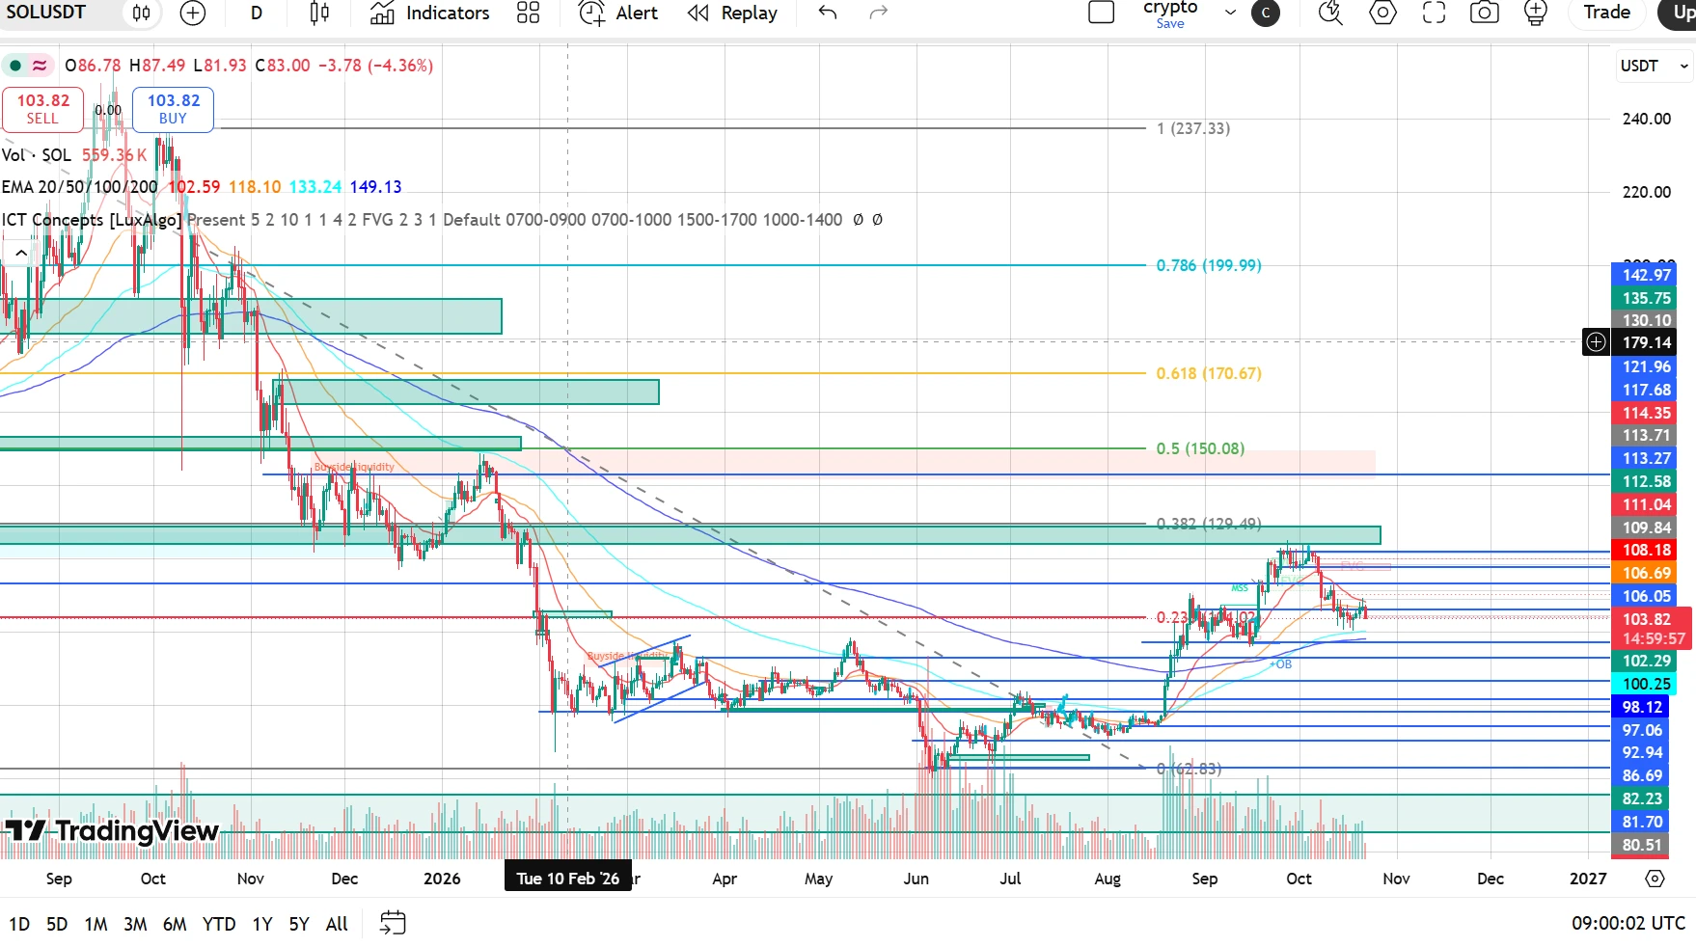Set chart range to 3M

[x=135, y=924]
